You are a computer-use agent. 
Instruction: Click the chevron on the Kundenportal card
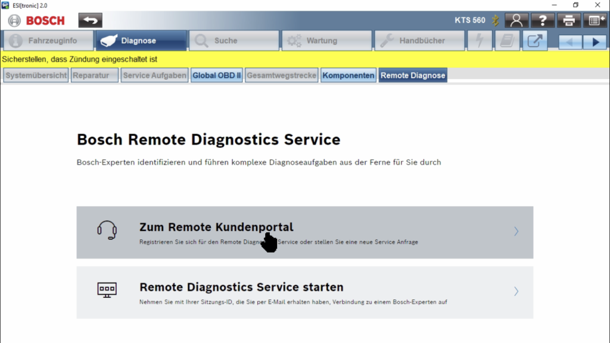point(516,232)
